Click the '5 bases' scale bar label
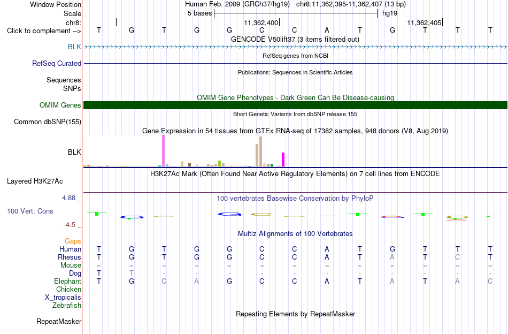This screenshot has height=334, width=508. click(x=199, y=13)
